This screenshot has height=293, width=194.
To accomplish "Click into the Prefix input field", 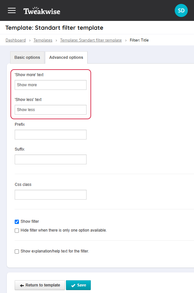I will click(51, 135).
